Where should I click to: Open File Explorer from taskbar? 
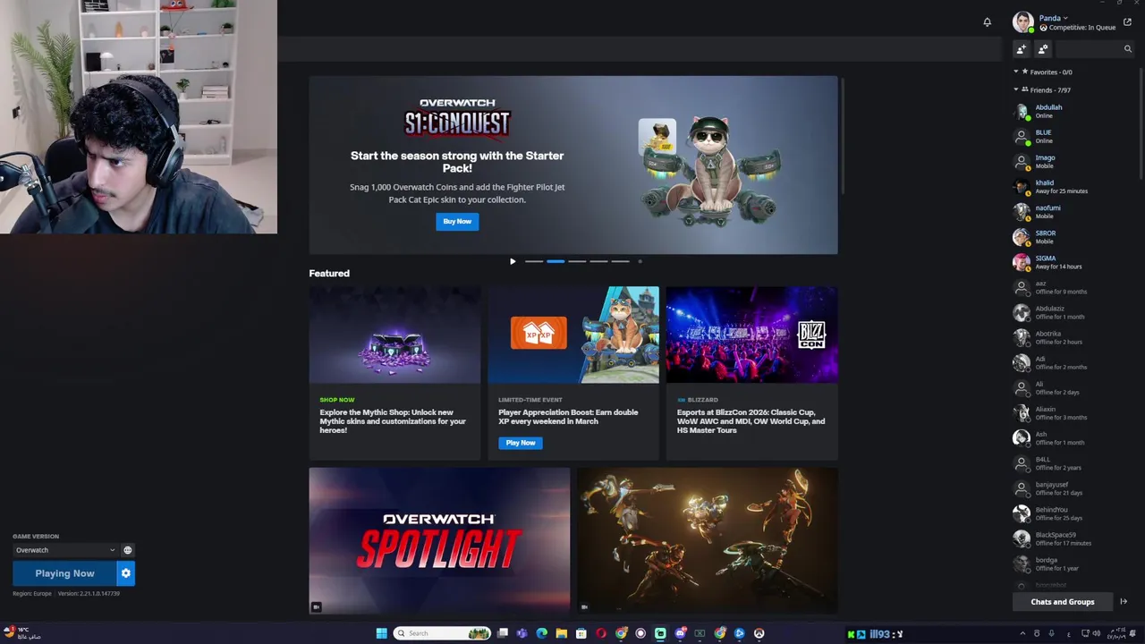561,633
